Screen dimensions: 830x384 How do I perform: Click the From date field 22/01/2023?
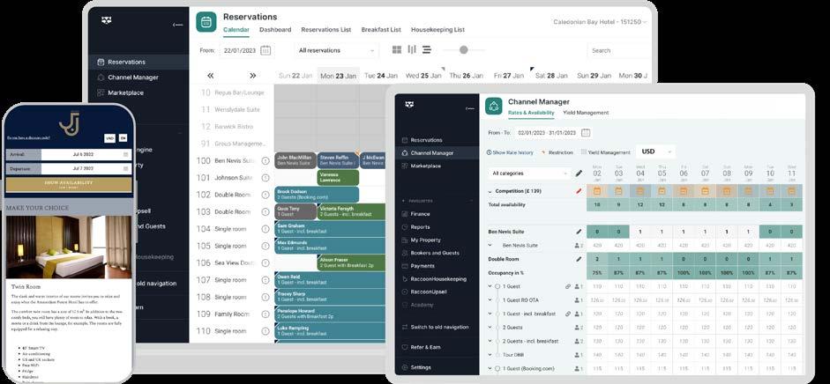coord(240,50)
